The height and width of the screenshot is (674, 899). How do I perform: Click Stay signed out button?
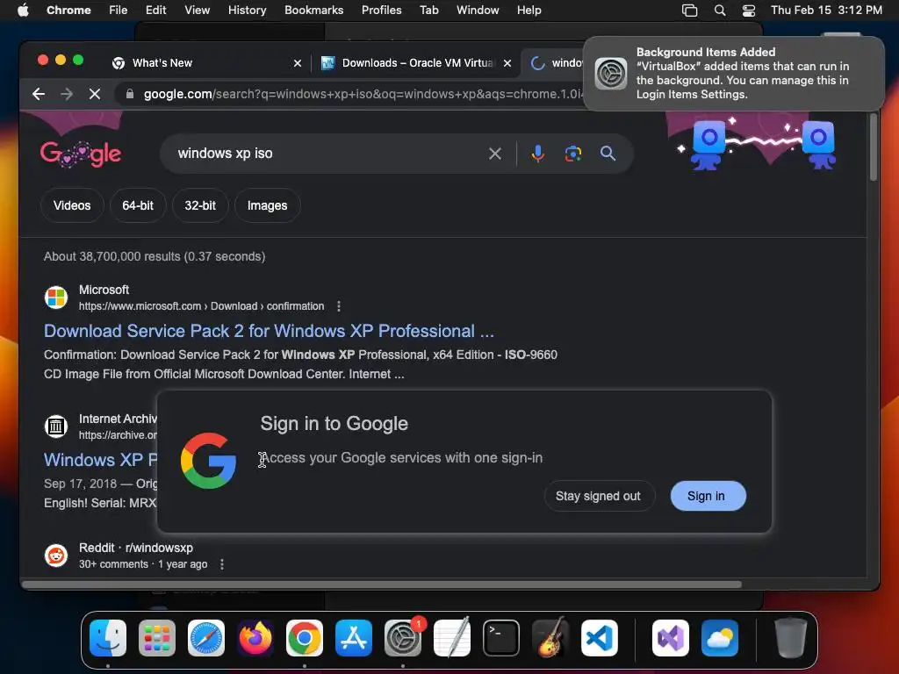coord(599,496)
